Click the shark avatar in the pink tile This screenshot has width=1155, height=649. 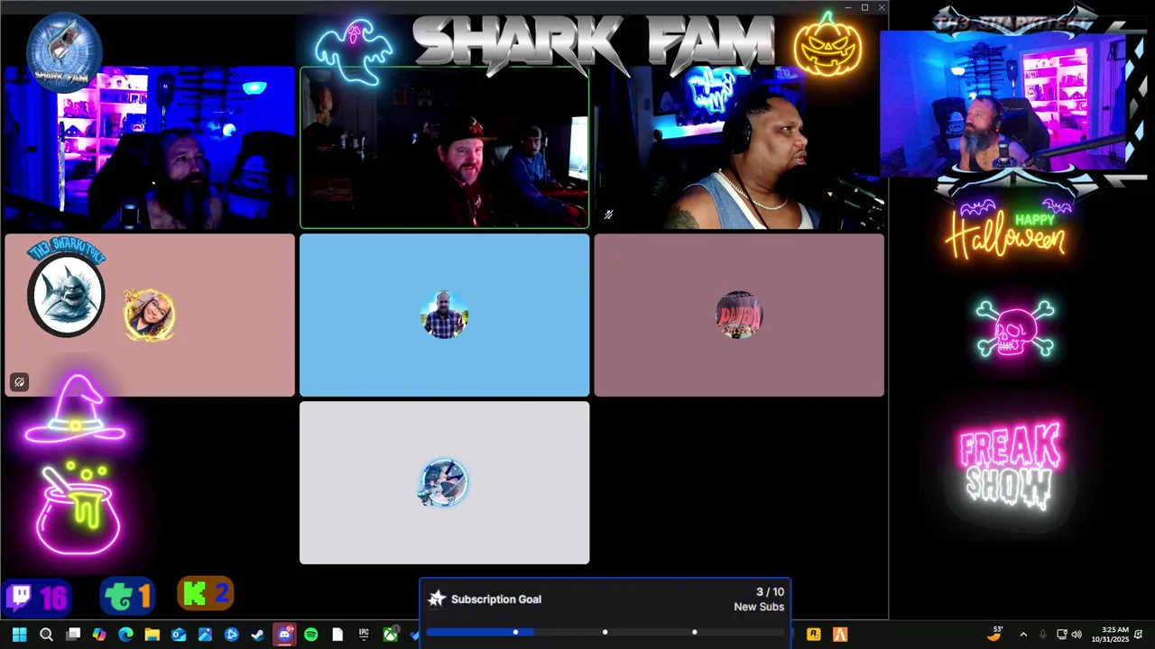pos(66,295)
